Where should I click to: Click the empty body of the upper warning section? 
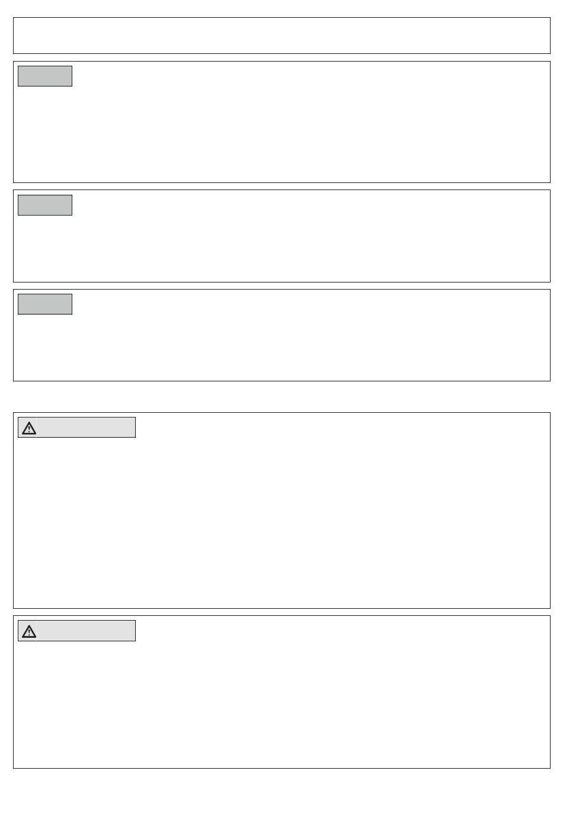[x=281, y=523]
